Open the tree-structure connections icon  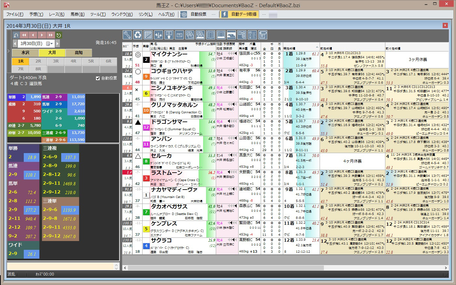point(242,35)
